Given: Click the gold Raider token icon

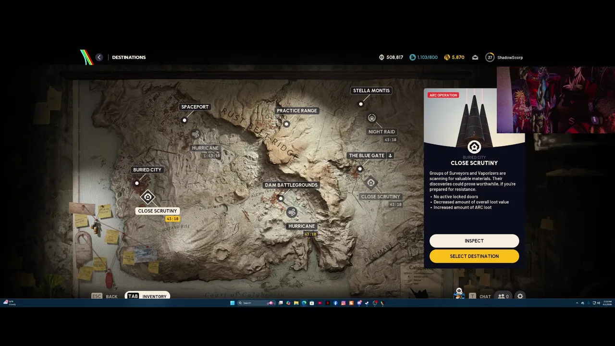Looking at the screenshot, I should pyautogui.click(x=447, y=57).
